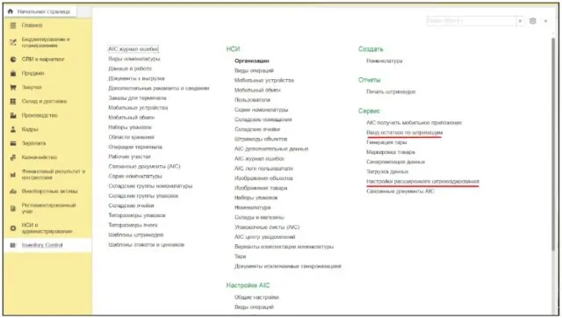562x318 pixels.
Task: Open Печать штрихкодов report
Action: pyautogui.click(x=391, y=91)
